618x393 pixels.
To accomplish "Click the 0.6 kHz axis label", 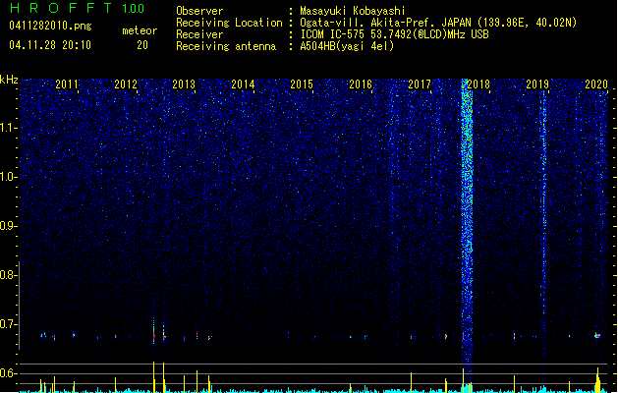I will point(9,373).
